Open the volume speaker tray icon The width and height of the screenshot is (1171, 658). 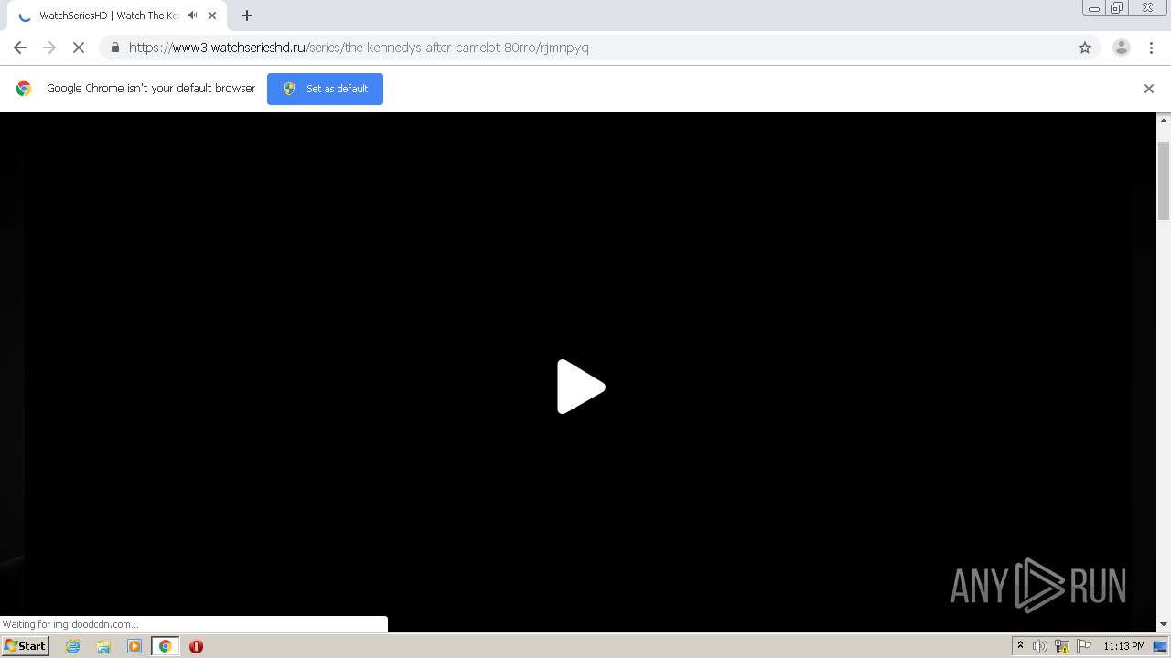pyautogui.click(x=1040, y=646)
